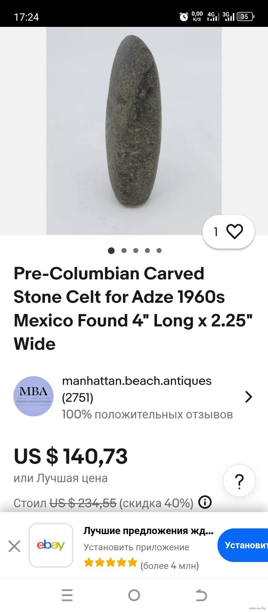Viewport: 268px width, 612px height.
Task: Open manhattan.beach.antiques seller link
Action: coord(137,381)
